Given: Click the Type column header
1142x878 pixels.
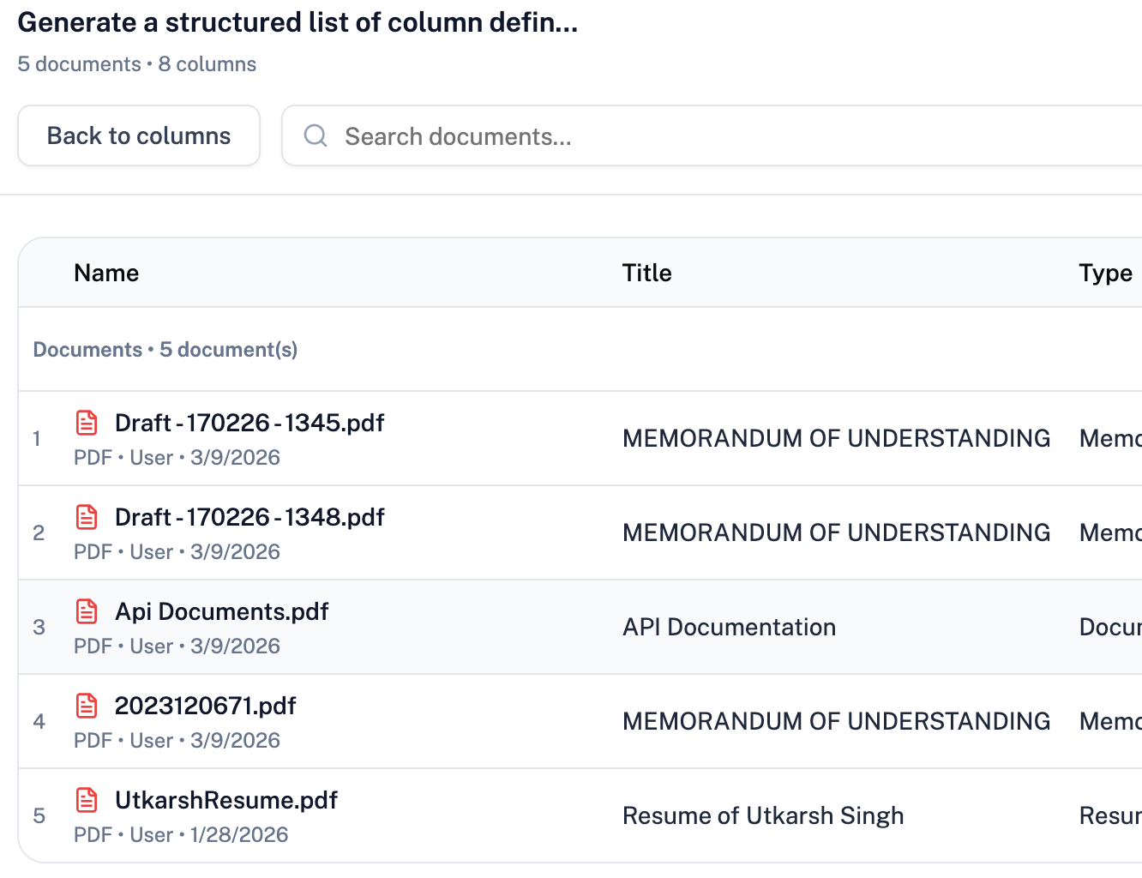Looking at the screenshot, I should point(1104,273).
